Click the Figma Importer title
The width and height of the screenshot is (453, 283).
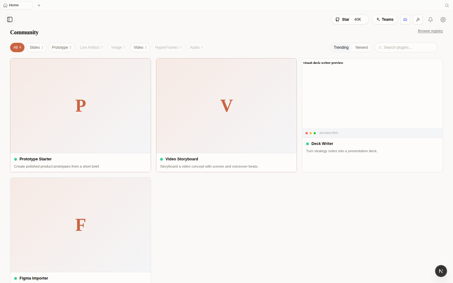pyautogui.click(x=34, y=278)
